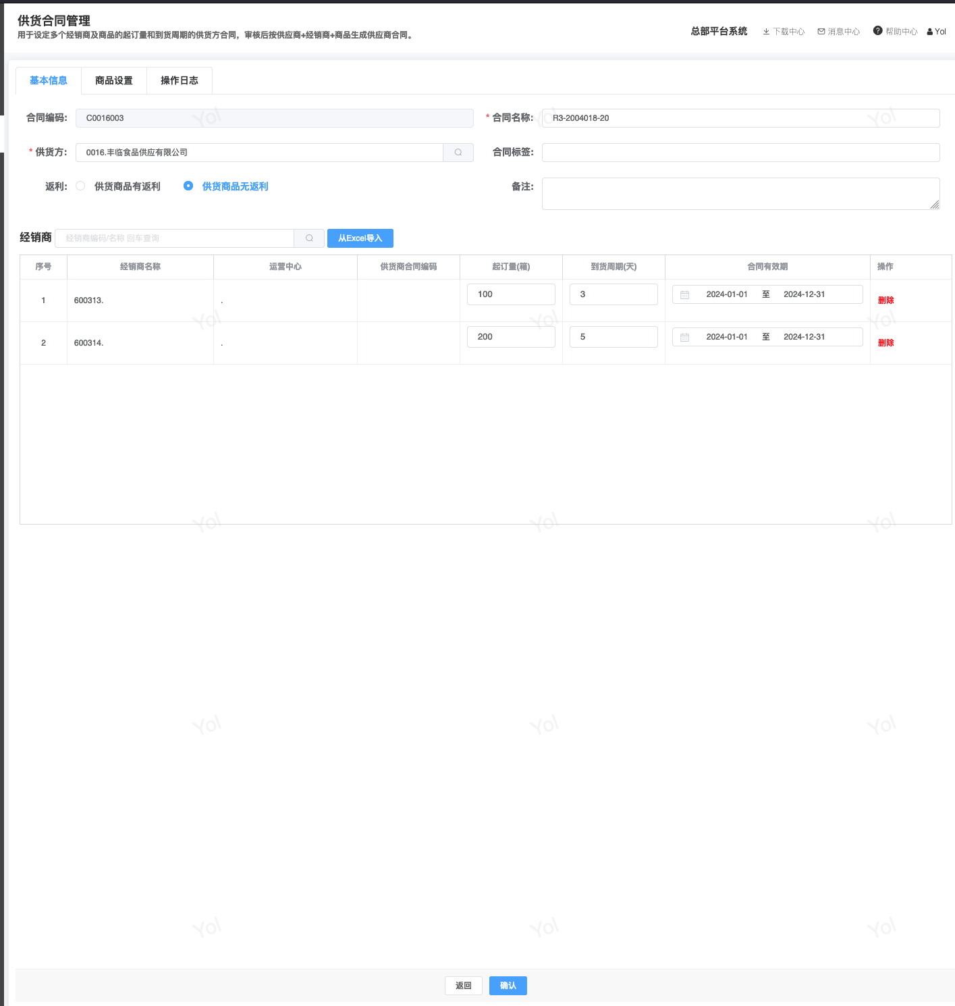Click the 合同编码 field showing C0016003
Image resolution: width=955 pixels, height=1006 pixels.
[275, 118]
